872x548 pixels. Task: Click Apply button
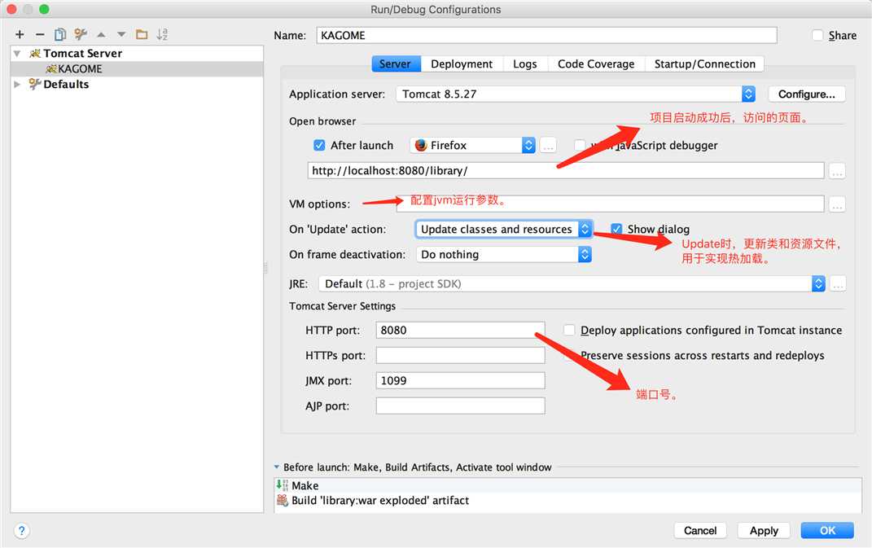764,531
